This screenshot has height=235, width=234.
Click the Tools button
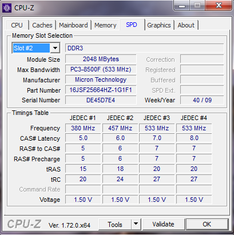115,224
